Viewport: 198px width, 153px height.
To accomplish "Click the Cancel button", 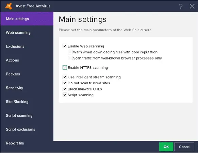I will pos(184,147).
